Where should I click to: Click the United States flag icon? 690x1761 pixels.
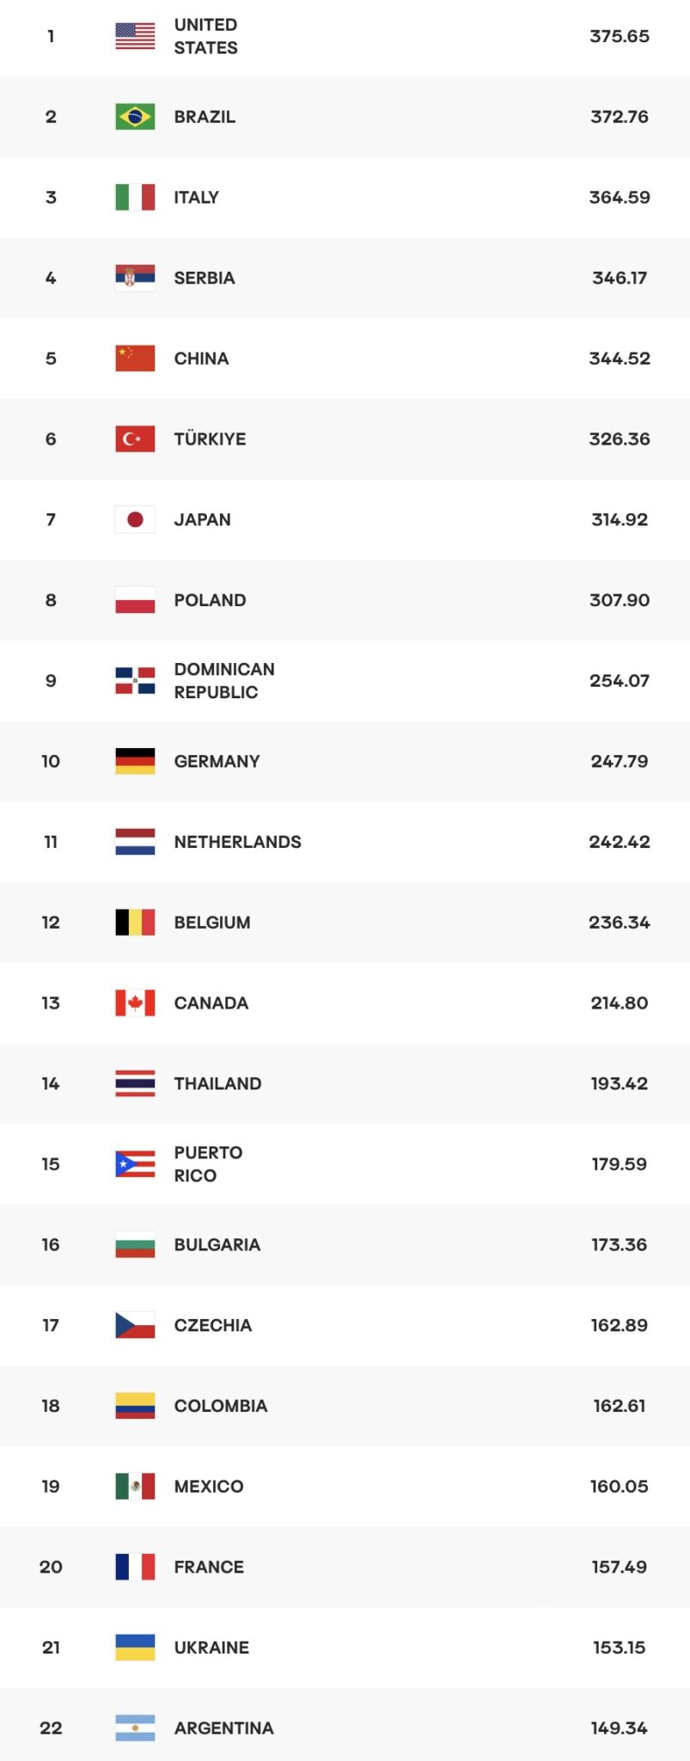point(135,36)
